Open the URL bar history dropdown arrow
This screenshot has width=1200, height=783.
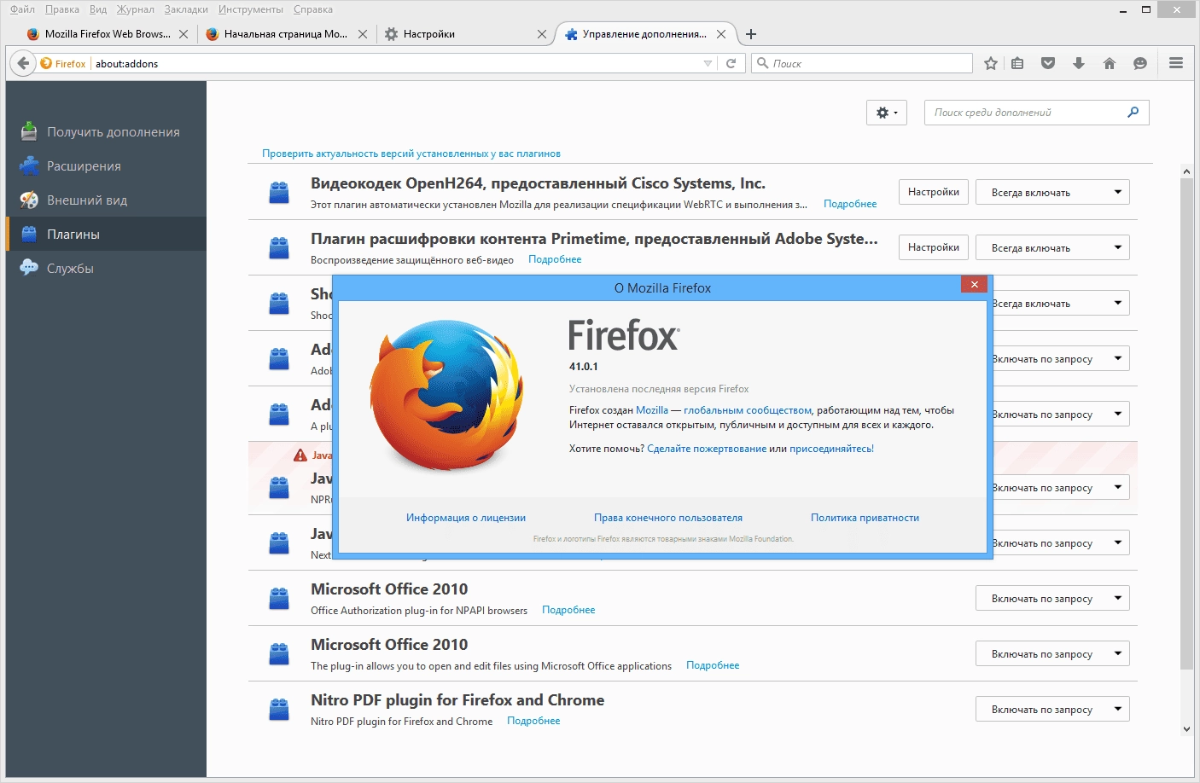click(708, 63)
